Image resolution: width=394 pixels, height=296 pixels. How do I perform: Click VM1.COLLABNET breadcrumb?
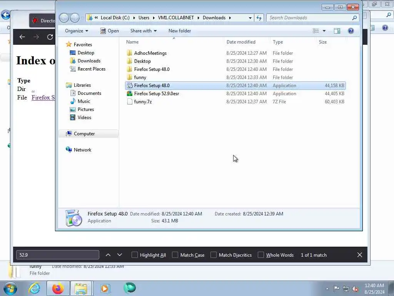pyautogui.click(x=176, y=18)
